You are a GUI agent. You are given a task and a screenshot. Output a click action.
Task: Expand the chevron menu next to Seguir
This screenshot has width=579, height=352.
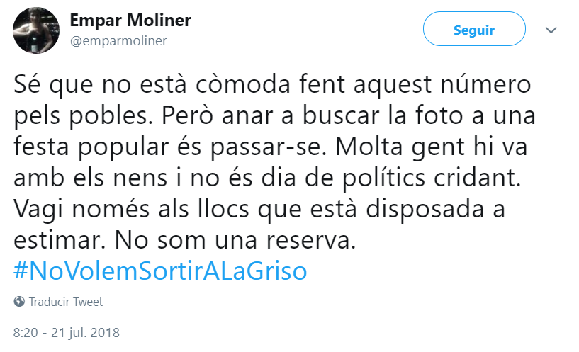[551, 30]
